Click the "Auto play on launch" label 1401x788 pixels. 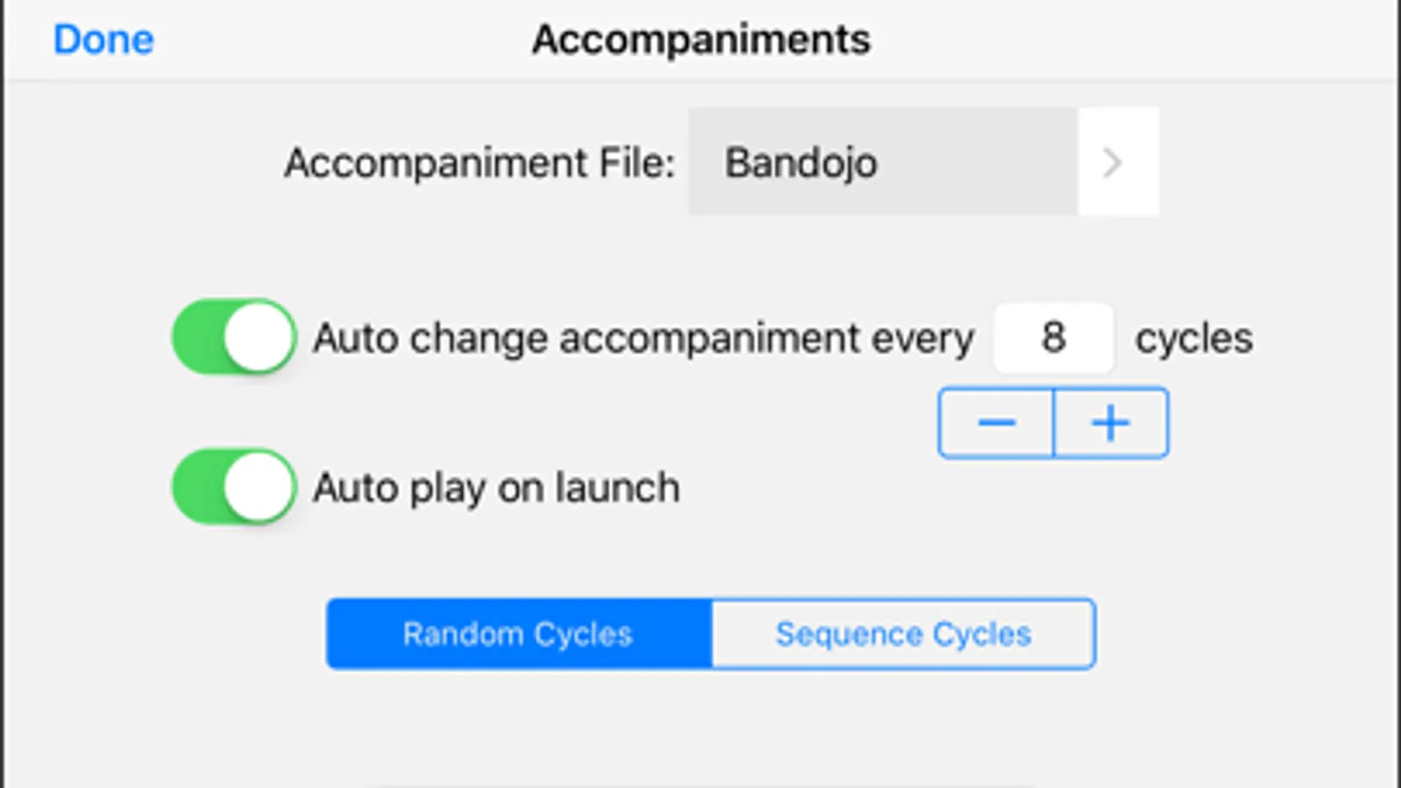[x=496, y=489]
